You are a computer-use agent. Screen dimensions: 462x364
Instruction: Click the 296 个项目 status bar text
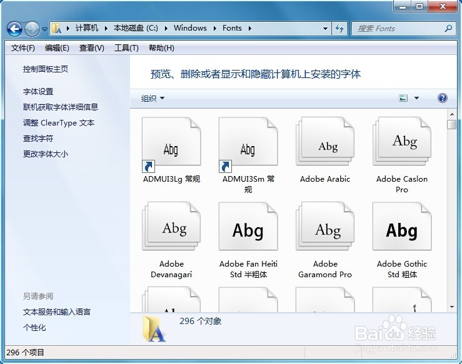(25, 353)
